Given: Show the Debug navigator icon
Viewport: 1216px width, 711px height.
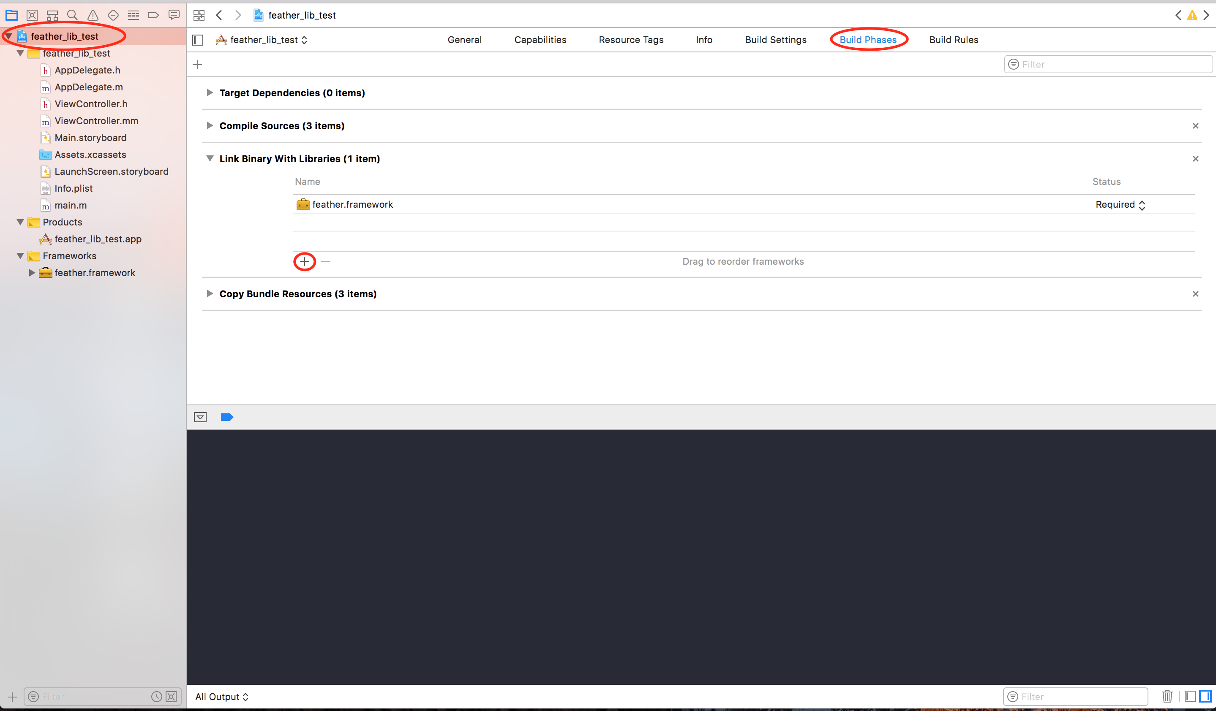Looking at the screenshot, I should point(133,15).
